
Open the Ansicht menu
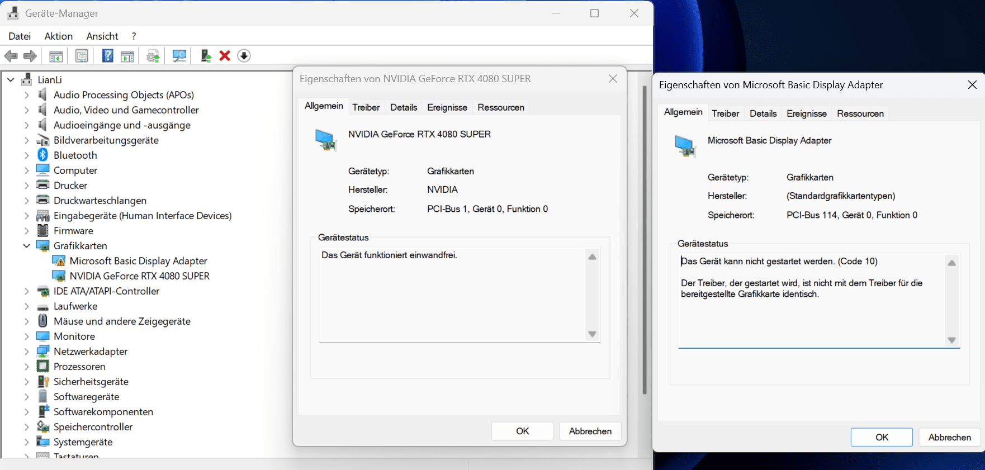[x=102, y=36]
